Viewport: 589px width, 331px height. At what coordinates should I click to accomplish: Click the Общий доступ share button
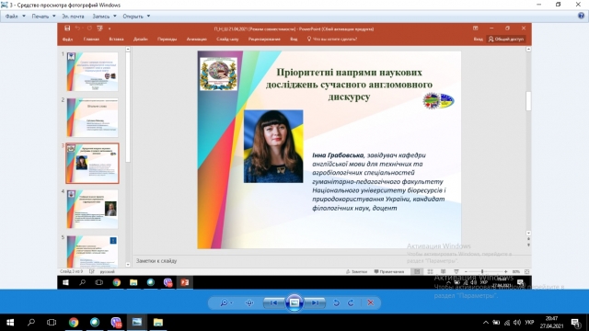click(x=506, y=39)
